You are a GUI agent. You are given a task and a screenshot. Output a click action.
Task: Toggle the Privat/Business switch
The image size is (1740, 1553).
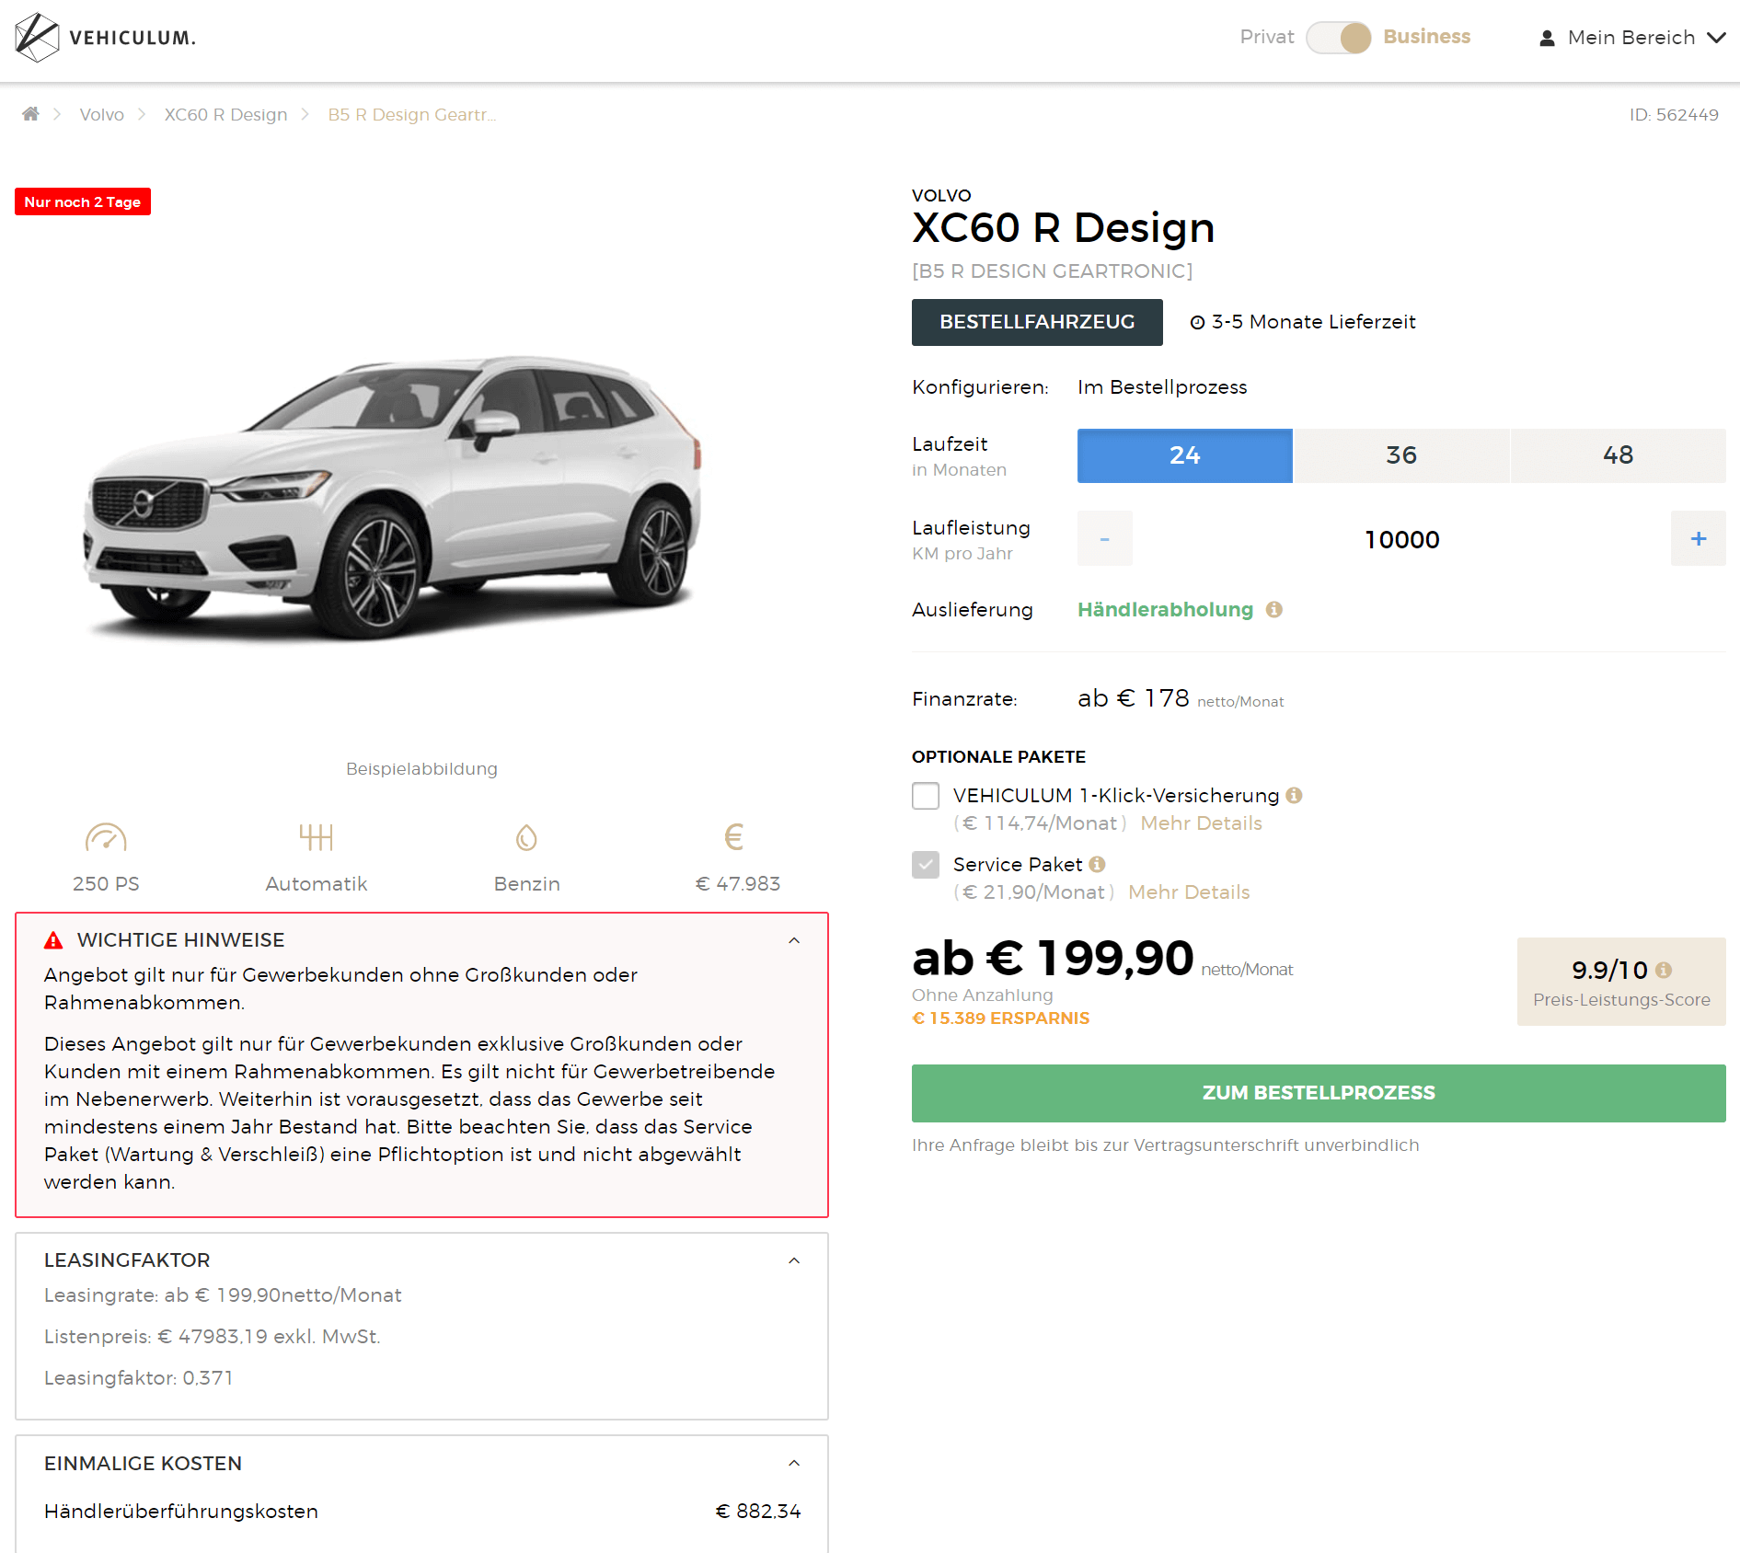pyautogui.click(x=1339, y=38)
